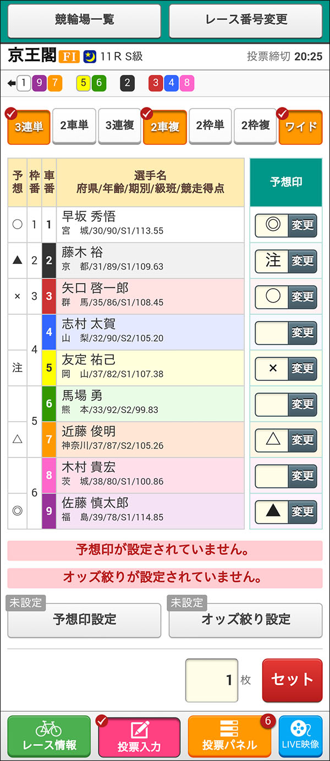Open the 予想印設定 panel
The image size is (330, 761).
coord(84,620)
